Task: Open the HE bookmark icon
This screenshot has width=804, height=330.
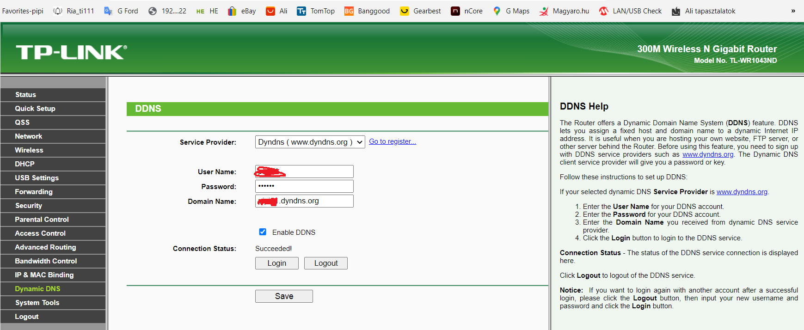Action: tap(200, 11)
